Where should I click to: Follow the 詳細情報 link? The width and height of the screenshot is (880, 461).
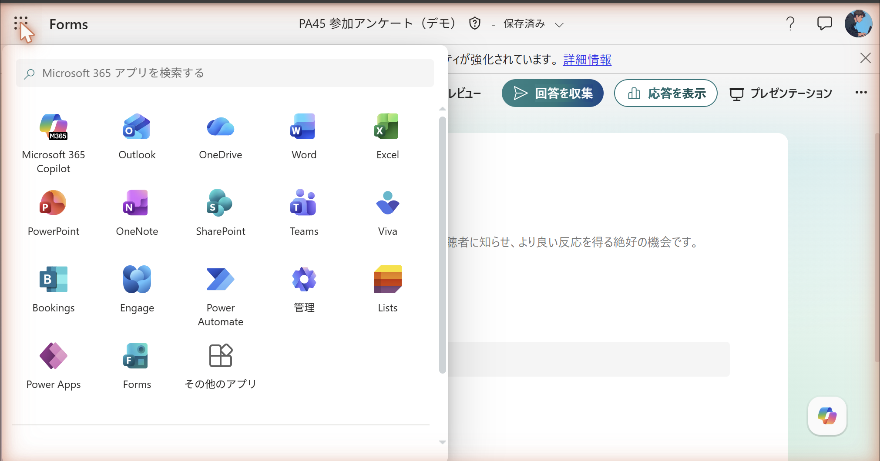[x=587, y=60]
